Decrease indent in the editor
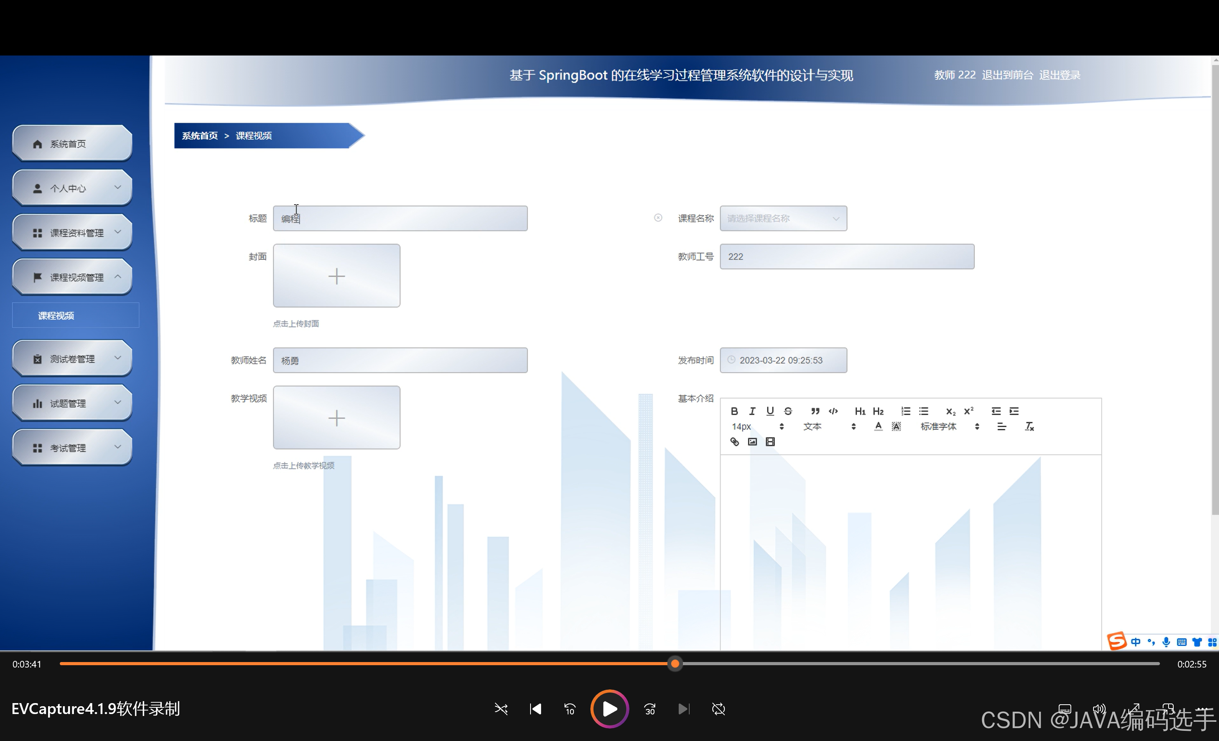 (996, 411)
